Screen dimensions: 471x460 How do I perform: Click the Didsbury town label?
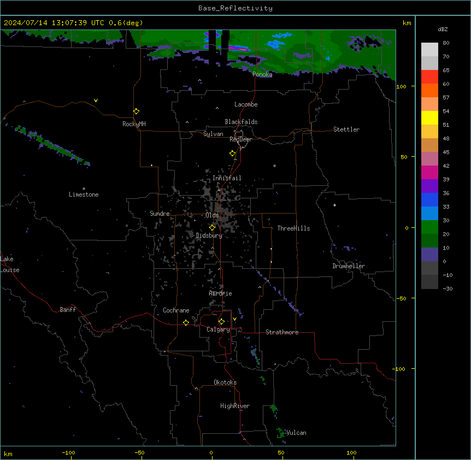pyautogui.click(x=209, y=235)
